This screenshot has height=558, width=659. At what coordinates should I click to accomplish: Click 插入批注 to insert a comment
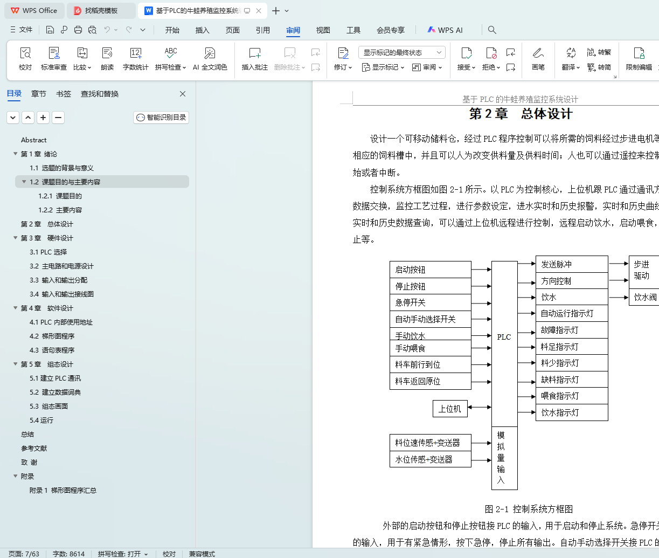[x=255, y=59]
